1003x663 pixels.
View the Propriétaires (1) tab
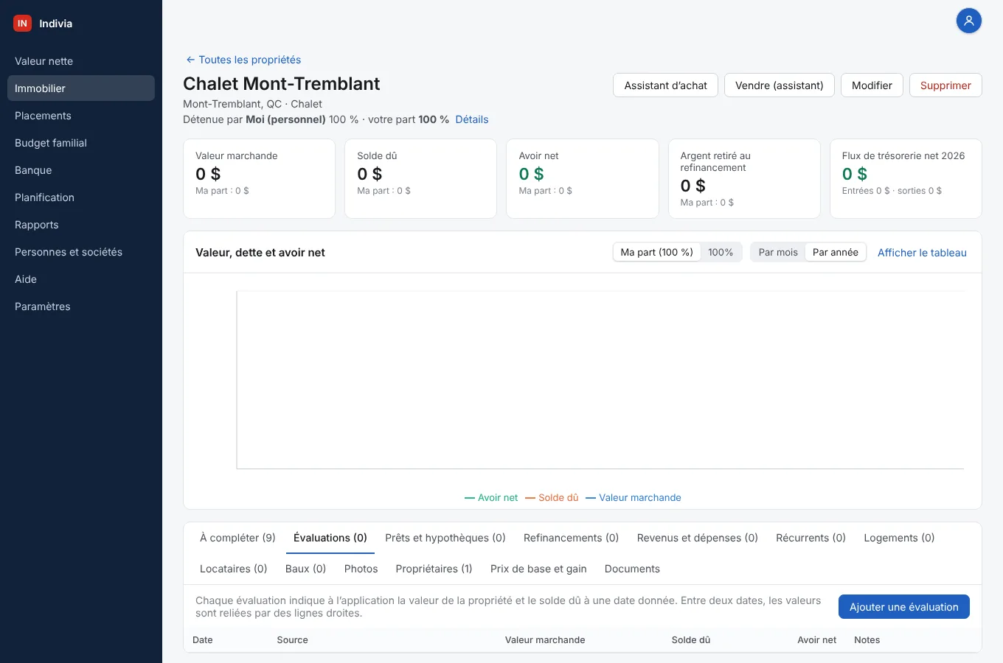(x=434, y=569)
